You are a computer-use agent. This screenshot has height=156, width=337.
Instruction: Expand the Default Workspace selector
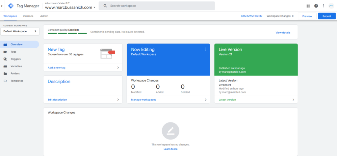20,31
